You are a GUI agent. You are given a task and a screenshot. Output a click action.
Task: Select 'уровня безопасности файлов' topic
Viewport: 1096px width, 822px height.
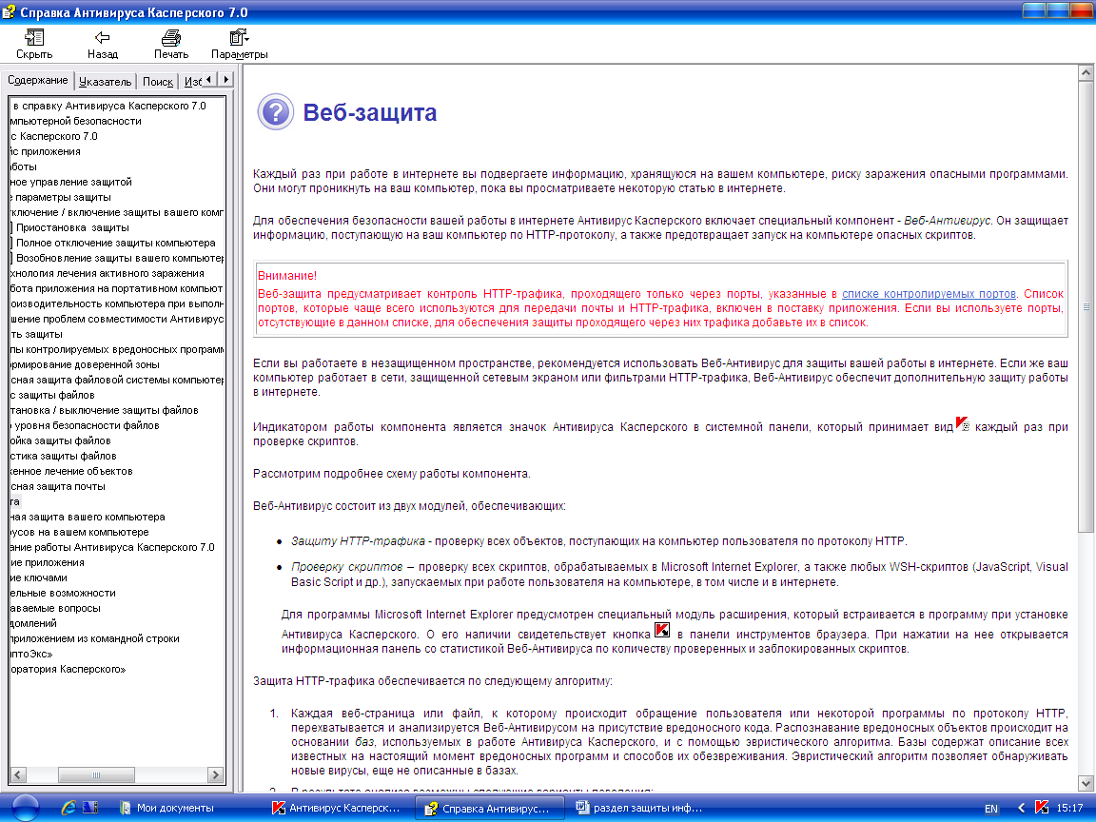(86, 425)
